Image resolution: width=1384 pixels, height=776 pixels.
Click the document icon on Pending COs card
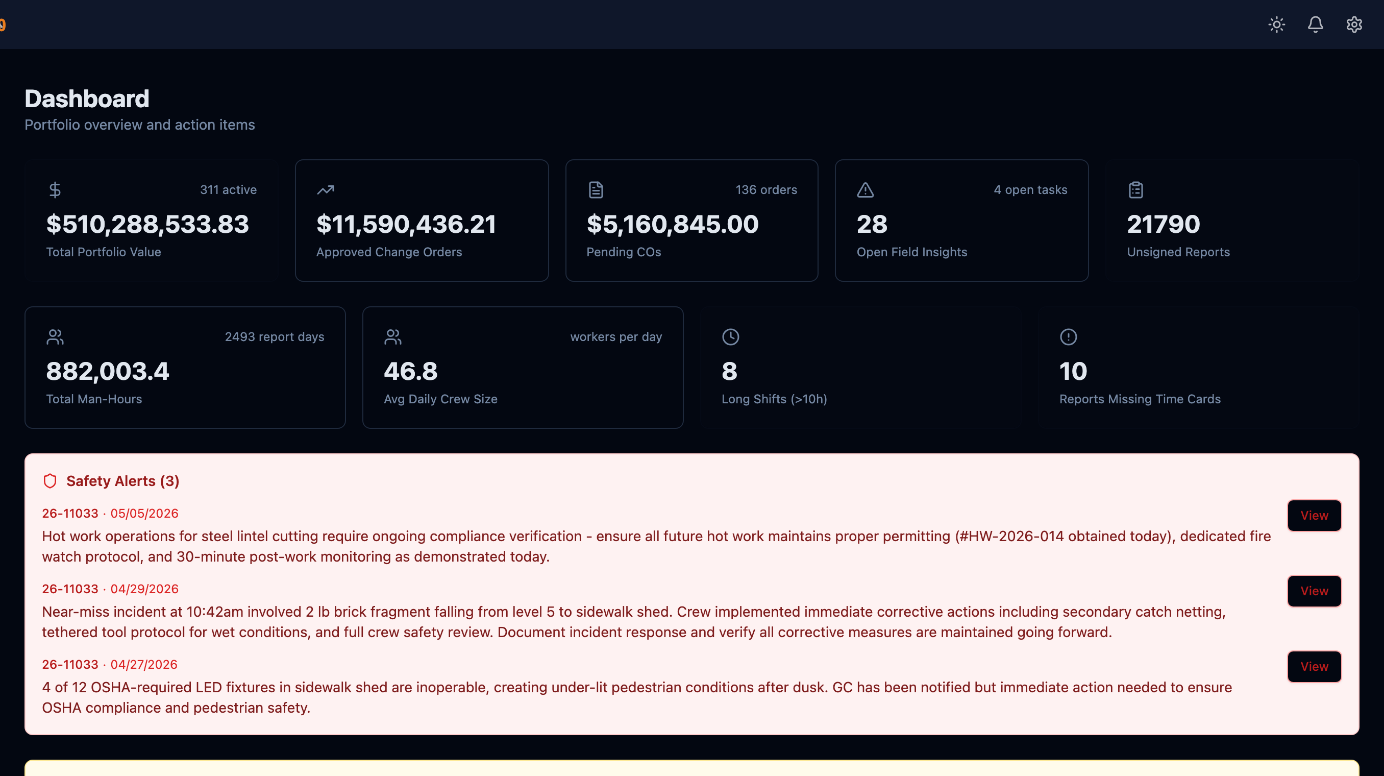[596, 190]
